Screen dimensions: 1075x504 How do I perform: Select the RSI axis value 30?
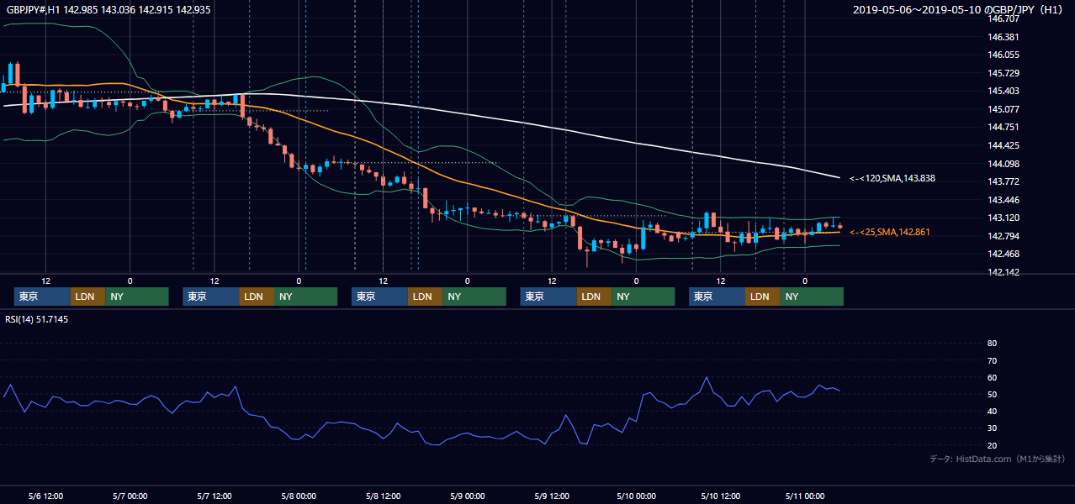pyautogui.click(x=992, y=428)
